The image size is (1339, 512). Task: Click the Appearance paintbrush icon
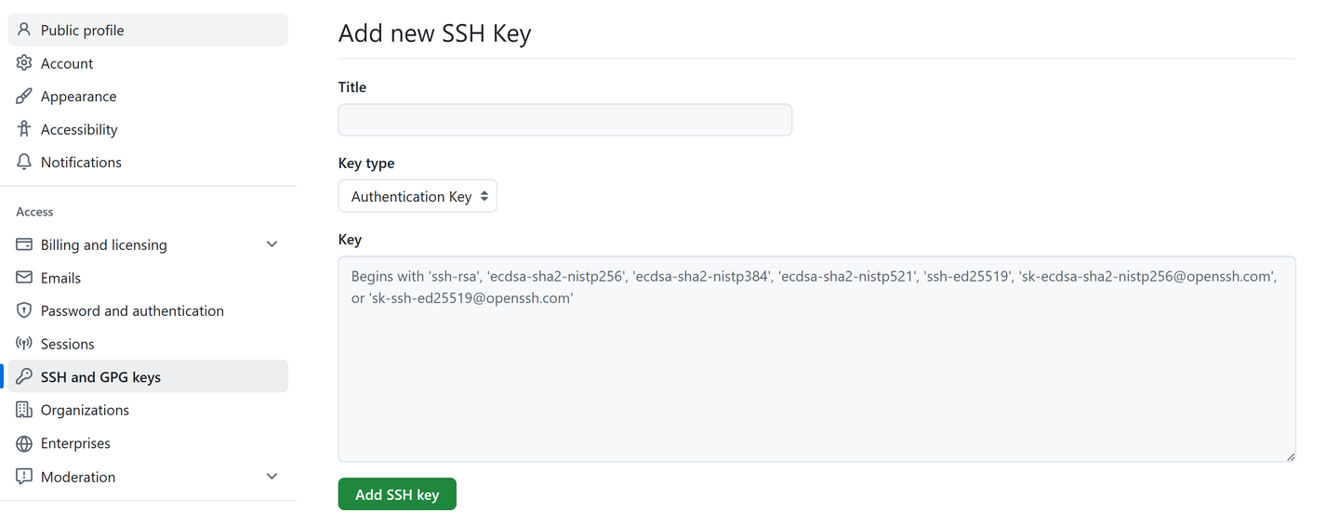pyautogui.click(x=24, y=96)
